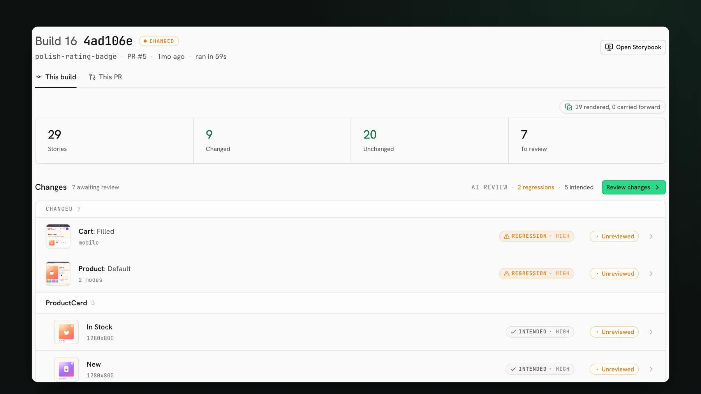Click the polish-rating-badge branch name

[76, 57]
